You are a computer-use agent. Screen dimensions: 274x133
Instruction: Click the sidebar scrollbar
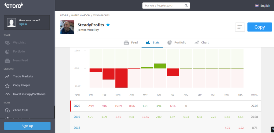[x=54, y=112]
